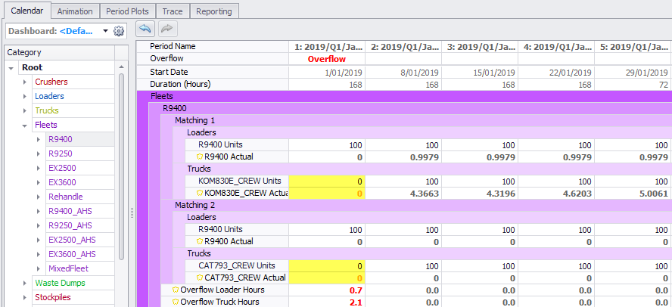The width and height of the screenshot is (672, 307).
Task: Collapse the Root tree node
Action: pyautogui.click(x=12, y=68)
